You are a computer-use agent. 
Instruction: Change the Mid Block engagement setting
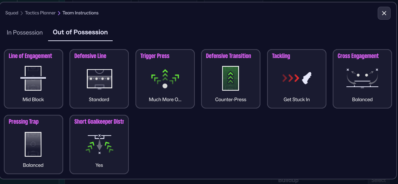click(33, 99)
